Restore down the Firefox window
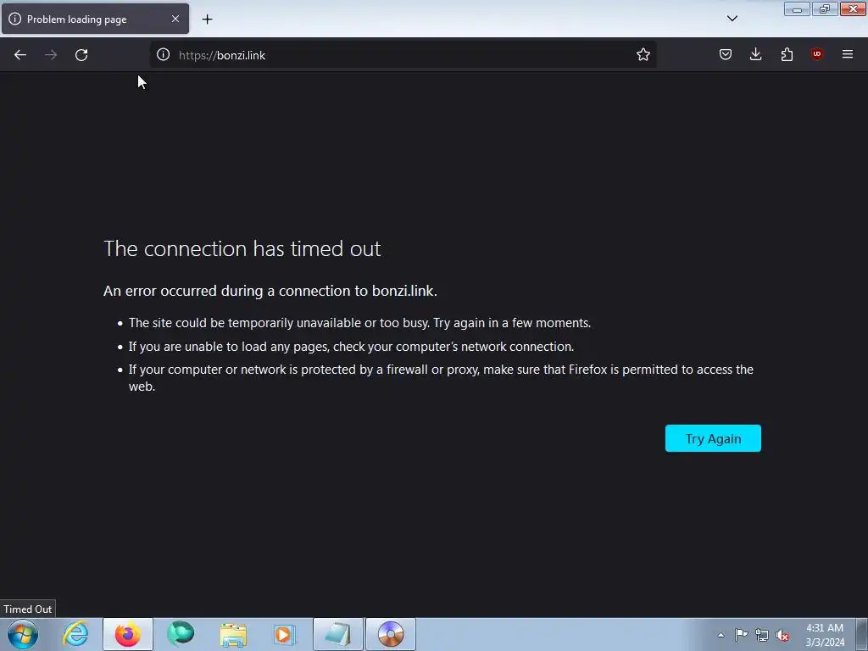 (x=825, y=8)
